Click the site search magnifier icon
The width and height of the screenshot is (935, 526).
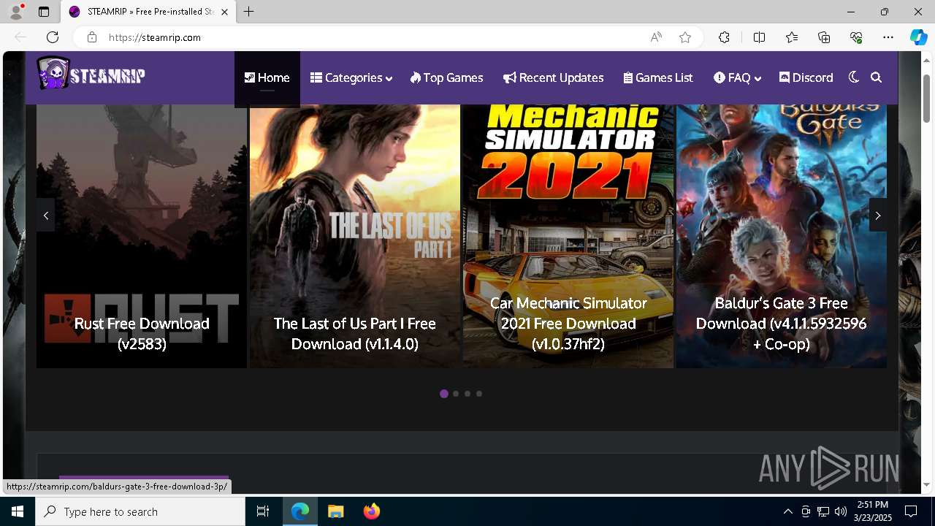877,77
